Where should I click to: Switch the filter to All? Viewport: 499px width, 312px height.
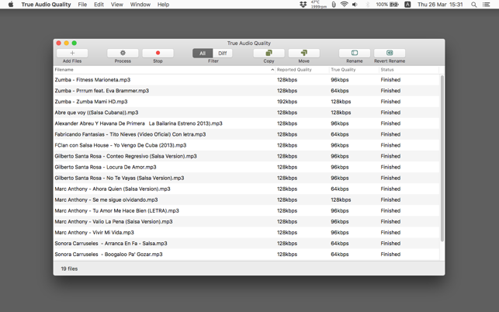coord(203,54)
